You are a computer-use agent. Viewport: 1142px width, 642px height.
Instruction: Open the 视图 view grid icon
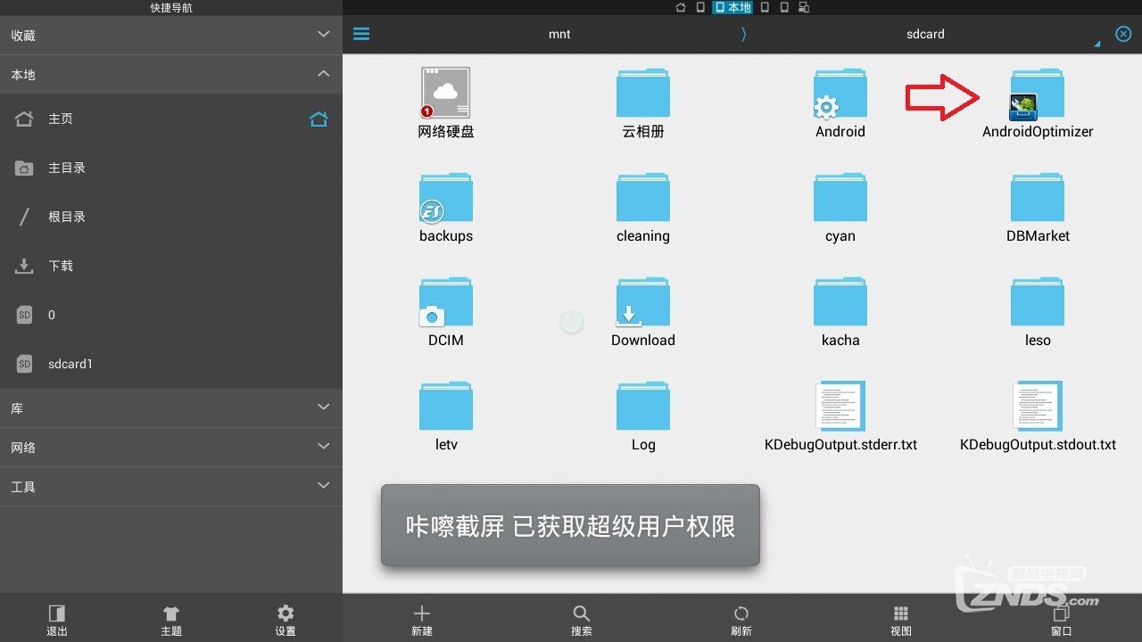click(x=901, y=613)
